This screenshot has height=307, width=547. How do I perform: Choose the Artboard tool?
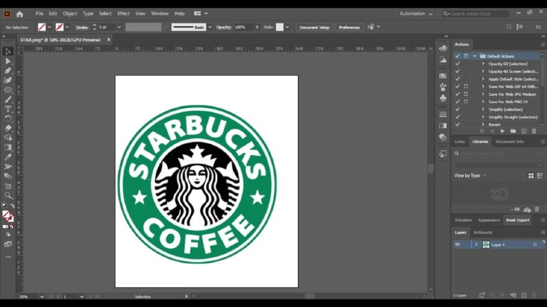click(x=8, y=186)
